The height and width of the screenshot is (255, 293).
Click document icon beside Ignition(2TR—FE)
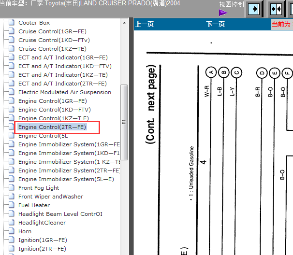point(12,248)
